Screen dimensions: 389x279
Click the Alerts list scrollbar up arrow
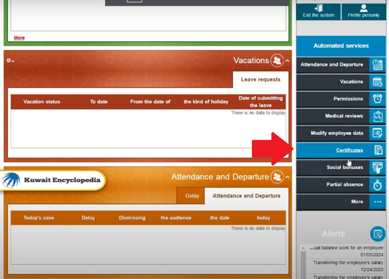pos(303,248)
